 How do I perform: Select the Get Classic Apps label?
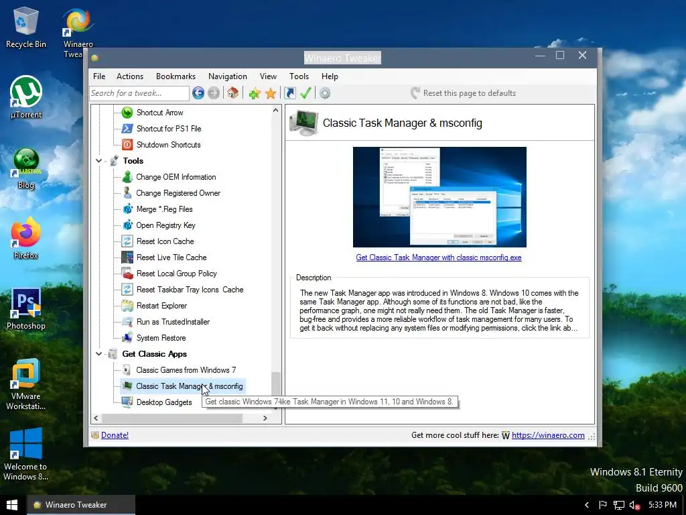155,354
